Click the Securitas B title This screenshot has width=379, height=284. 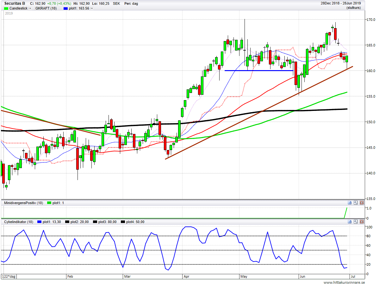(15, 3)
